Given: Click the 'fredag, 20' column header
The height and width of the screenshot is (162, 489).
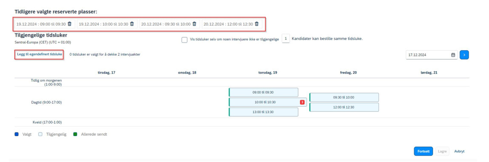Looking at the screenshot, I should [348, 72].
